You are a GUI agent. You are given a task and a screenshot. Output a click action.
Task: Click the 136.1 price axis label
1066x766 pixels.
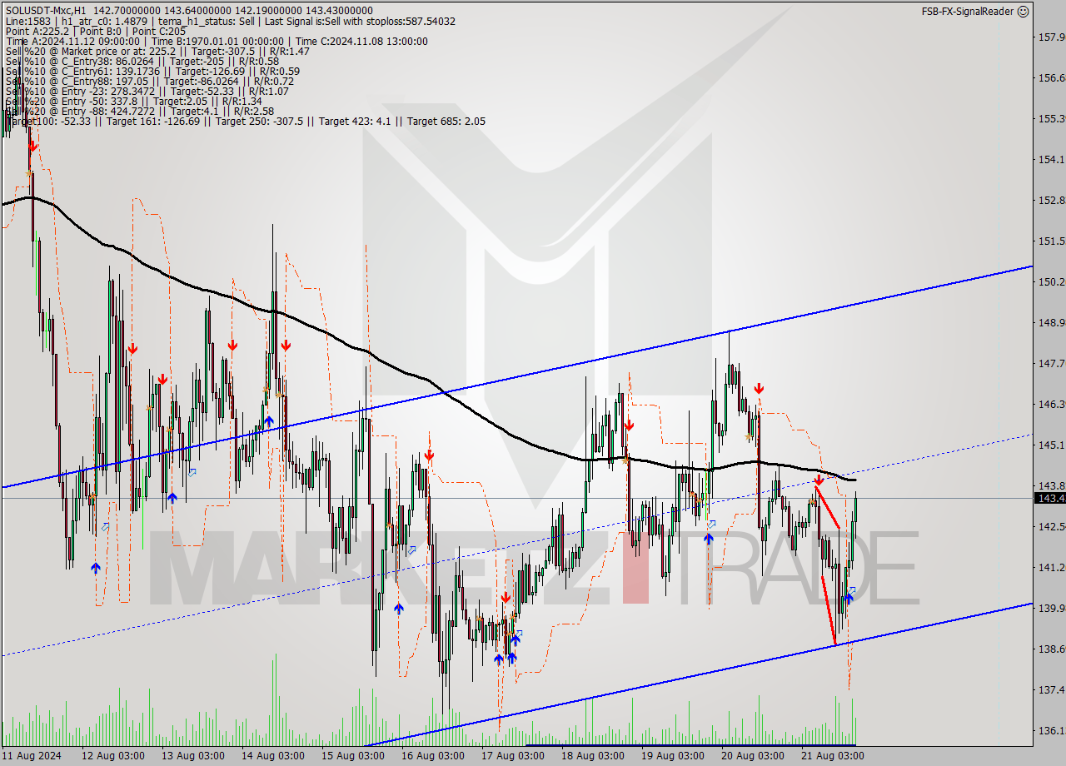1051,730
